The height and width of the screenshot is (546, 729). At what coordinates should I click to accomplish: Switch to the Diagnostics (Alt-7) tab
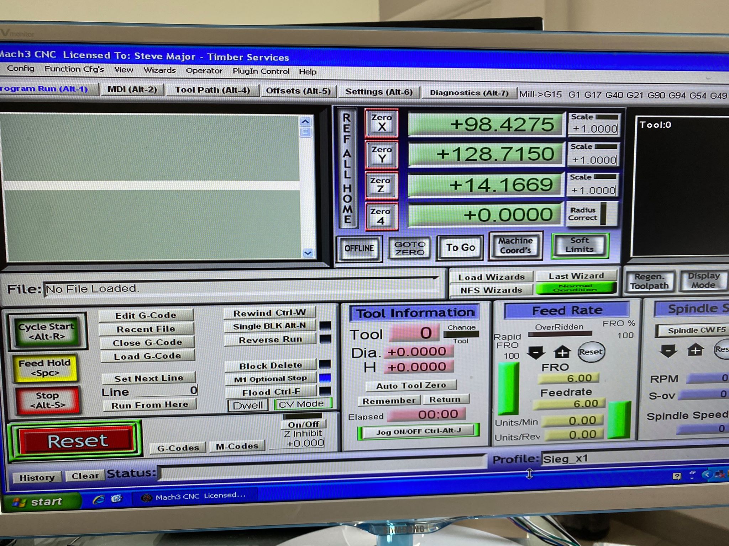(469, 93)
